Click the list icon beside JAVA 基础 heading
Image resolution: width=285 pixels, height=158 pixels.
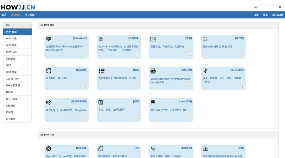point(41,25)
